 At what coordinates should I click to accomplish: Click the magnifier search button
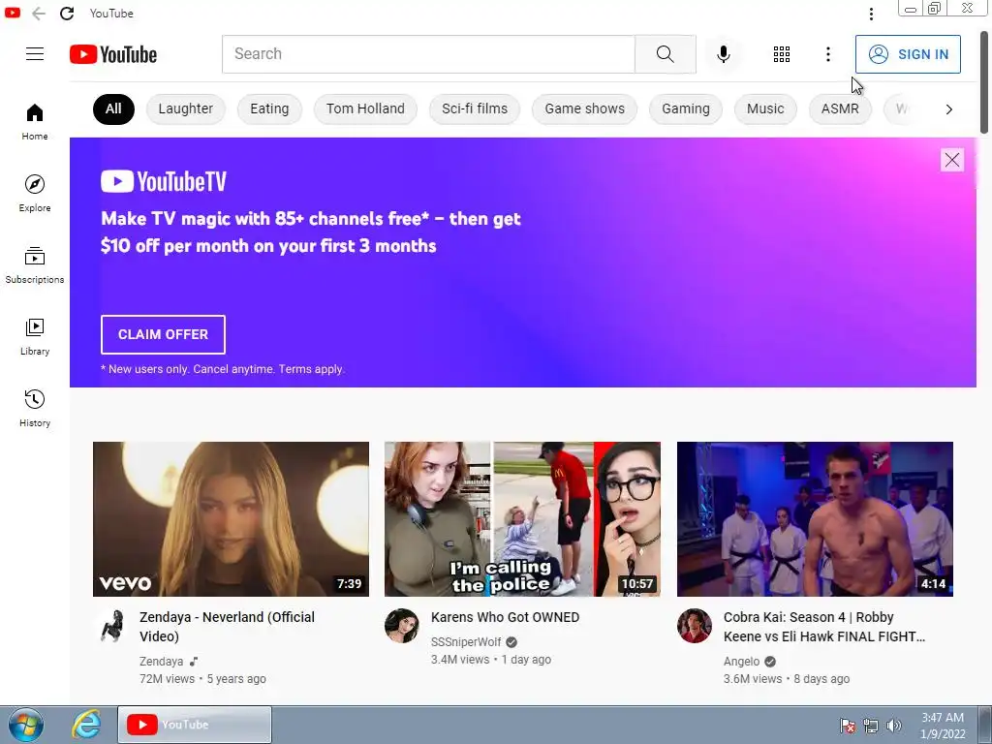[665, 54]
